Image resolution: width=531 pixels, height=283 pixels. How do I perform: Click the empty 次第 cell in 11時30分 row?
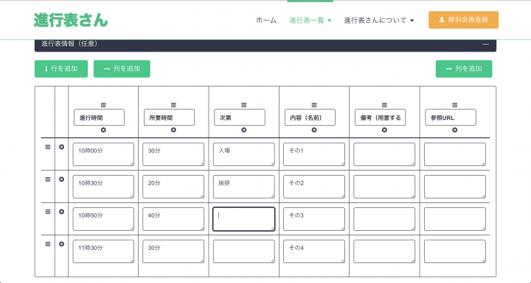tap(244, 251)
